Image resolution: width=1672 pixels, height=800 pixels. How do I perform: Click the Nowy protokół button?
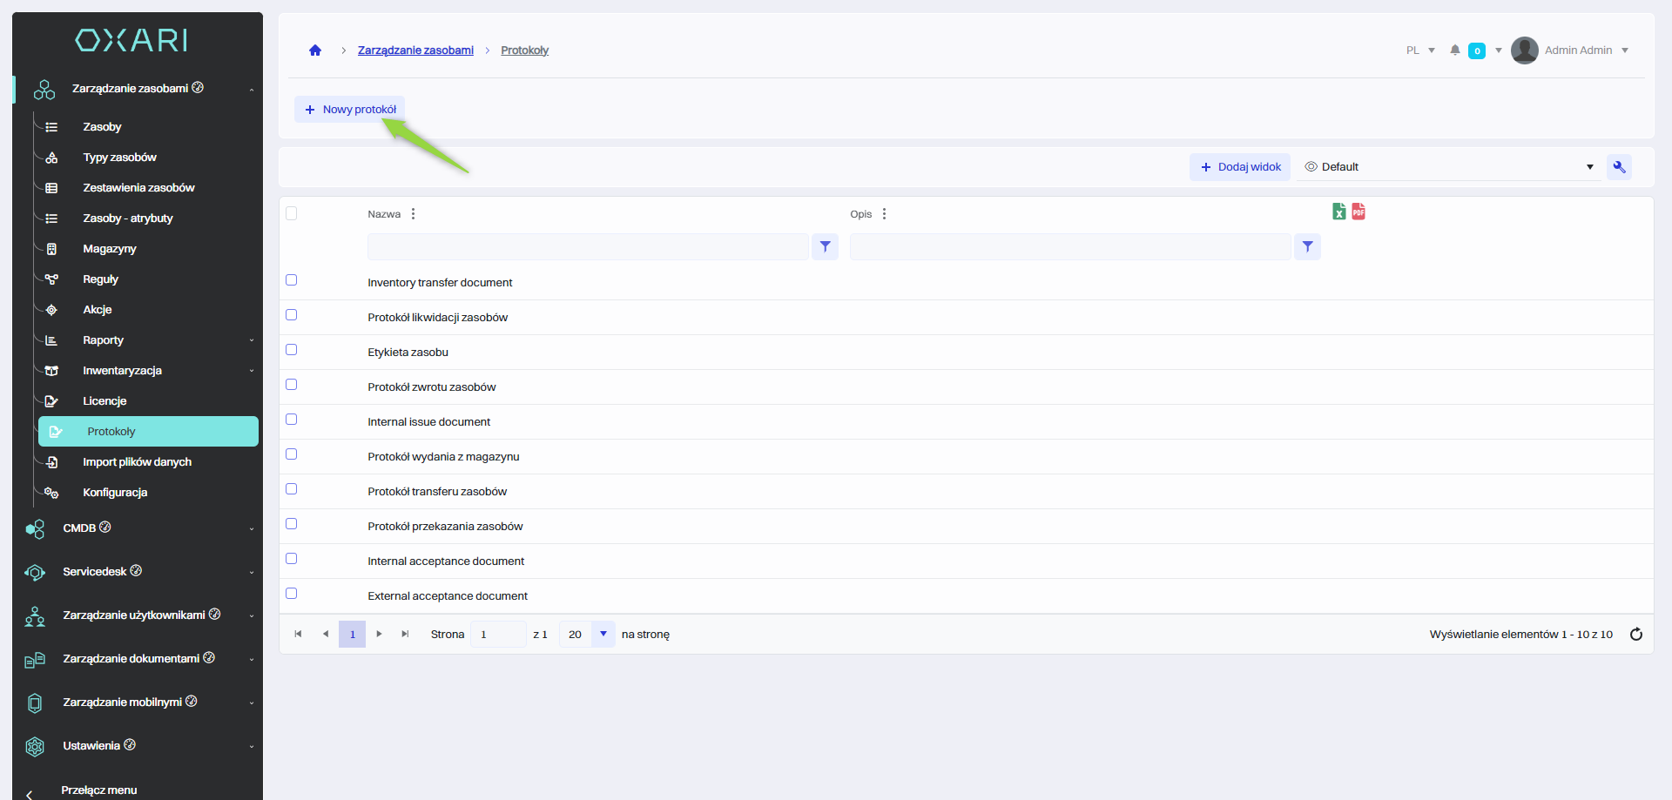(350, 110)
